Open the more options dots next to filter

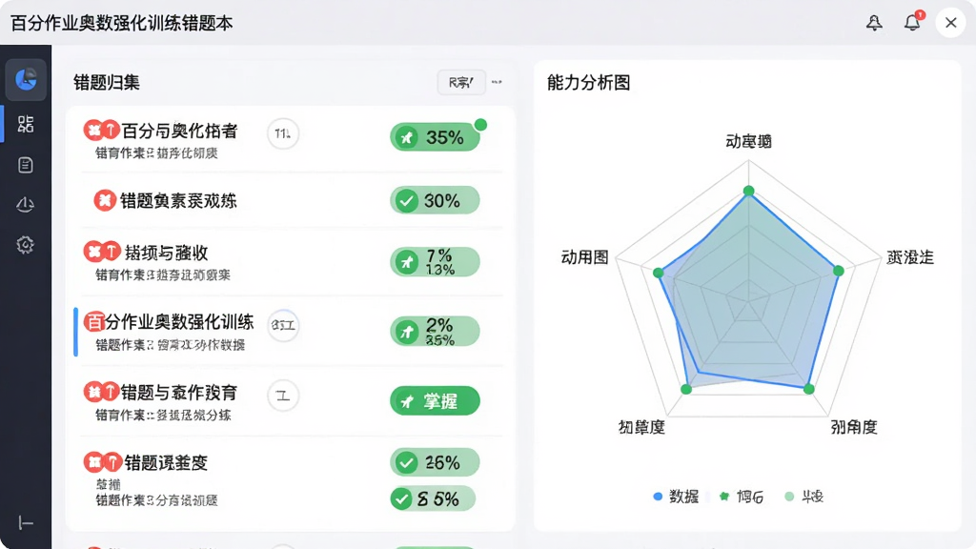click(497, 82)
